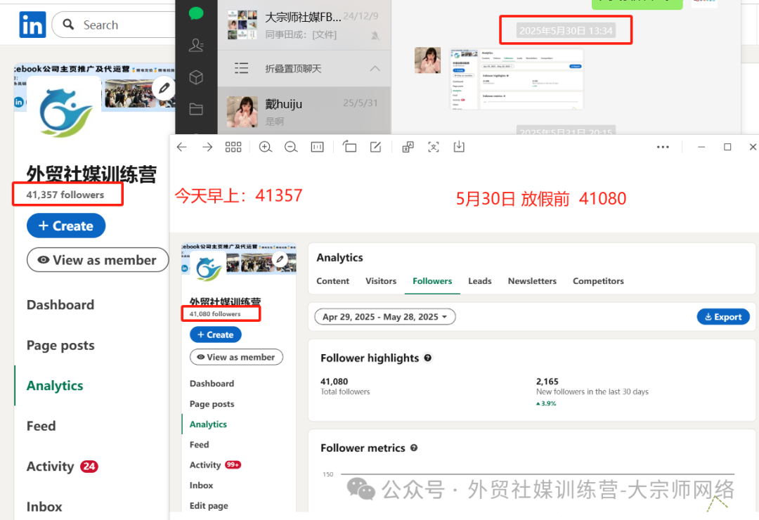Zoom out on the viewer image
The image size is (759, 520).
(x=291, y=147)
